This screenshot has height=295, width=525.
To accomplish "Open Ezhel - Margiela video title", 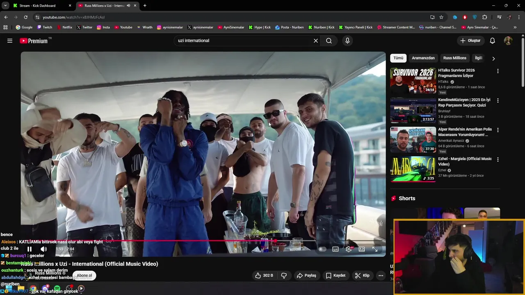I will (465, 161).
